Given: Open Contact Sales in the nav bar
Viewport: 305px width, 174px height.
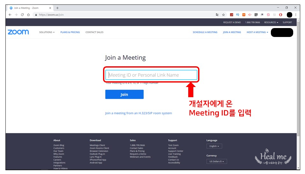Looking at the screenshot, I should point(94,32).
